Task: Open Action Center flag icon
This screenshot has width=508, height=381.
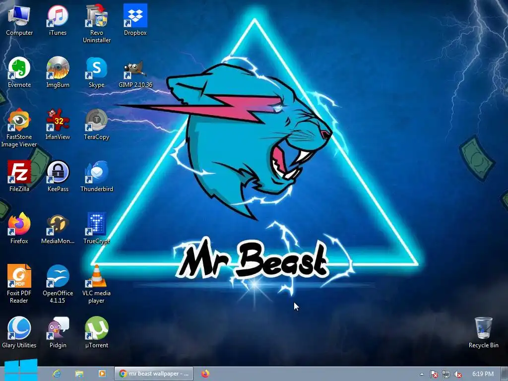Action: (x=434, y=374)
